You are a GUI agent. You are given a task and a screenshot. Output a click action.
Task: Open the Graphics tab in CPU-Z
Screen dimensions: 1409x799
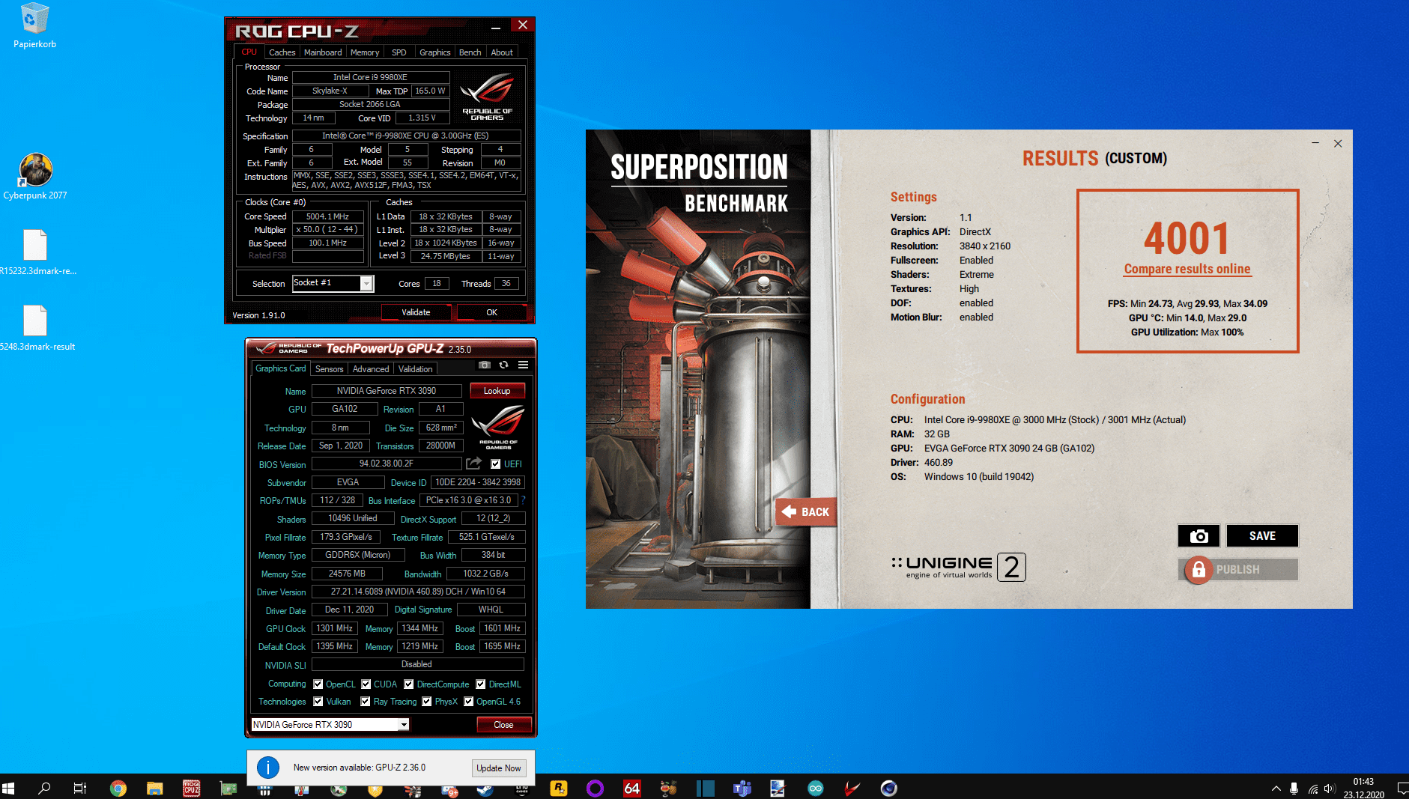click(x=435, y=52)
